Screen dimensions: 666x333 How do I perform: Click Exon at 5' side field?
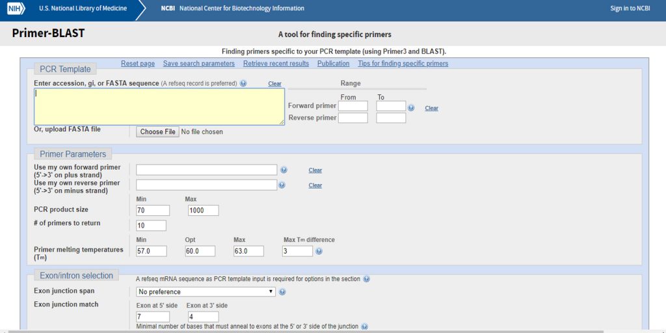tap(153, 317)
